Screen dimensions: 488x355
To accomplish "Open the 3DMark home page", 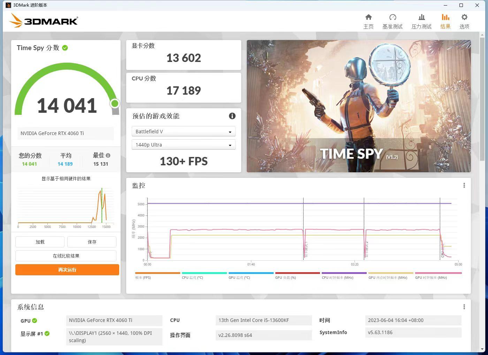I will coord(368,20).
